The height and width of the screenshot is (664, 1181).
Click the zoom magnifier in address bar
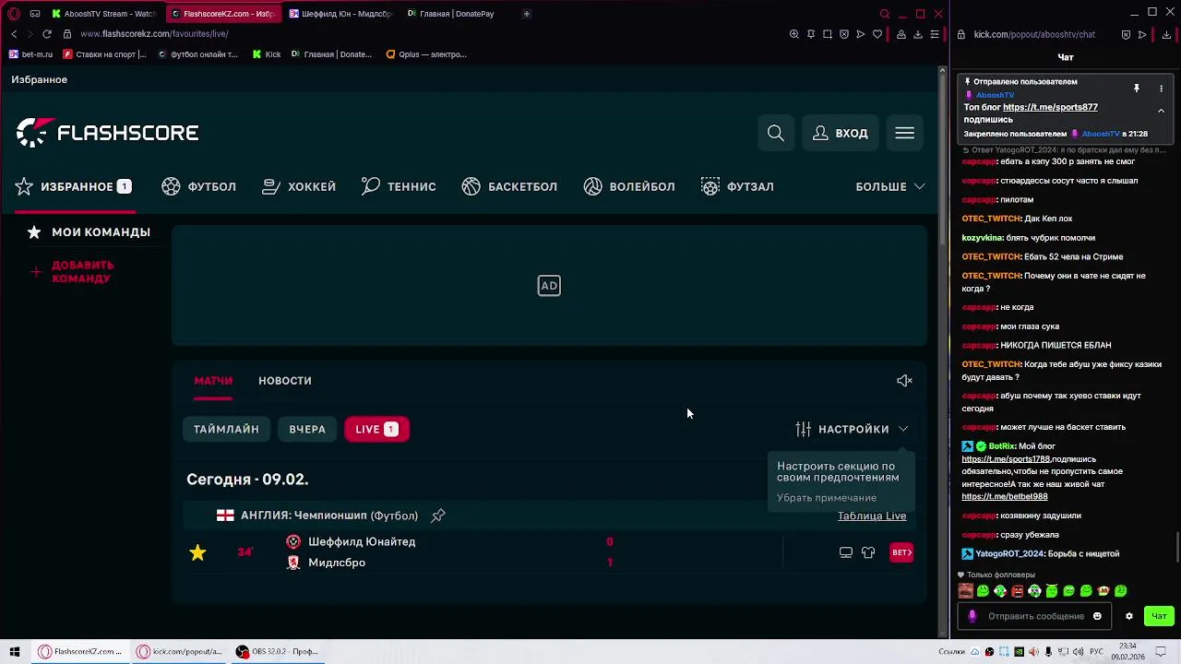tap(794, 34)
